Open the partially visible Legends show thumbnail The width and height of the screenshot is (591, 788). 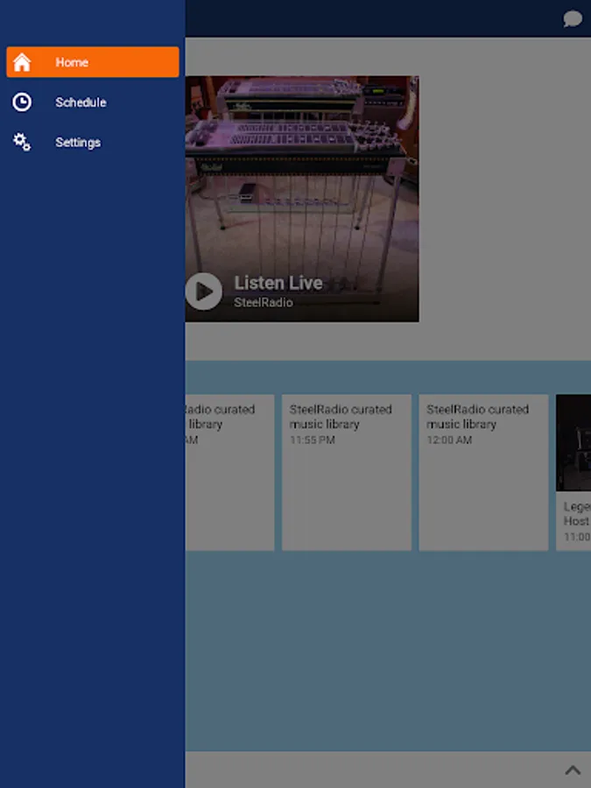tap(573, 443)
